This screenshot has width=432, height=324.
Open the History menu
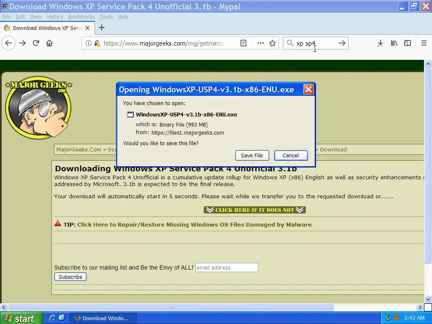pos(55,17)
